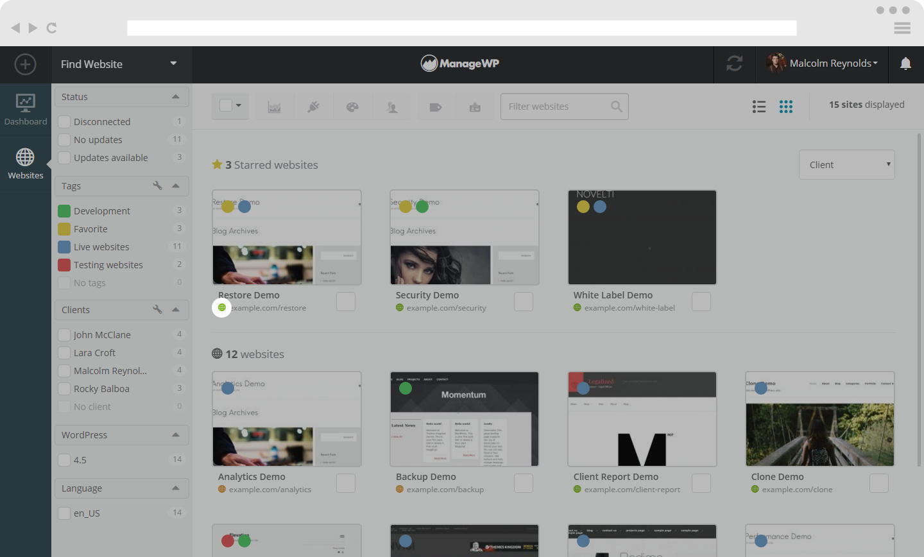Switch to grid view icon

coord(786,107)
